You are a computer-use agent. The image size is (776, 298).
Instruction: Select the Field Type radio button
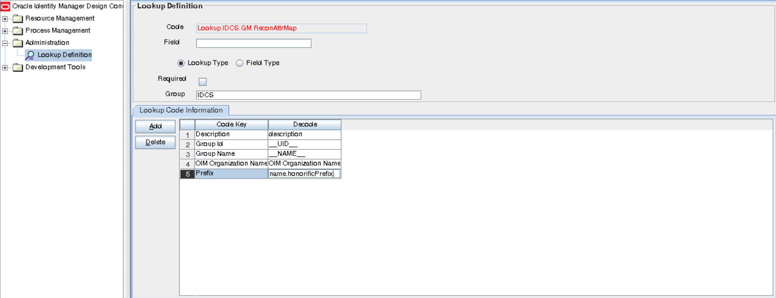coord(240,63)
